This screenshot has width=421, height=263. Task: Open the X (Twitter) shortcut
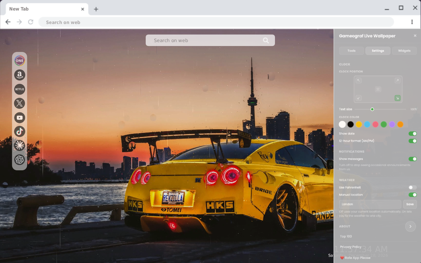point(19,103)
